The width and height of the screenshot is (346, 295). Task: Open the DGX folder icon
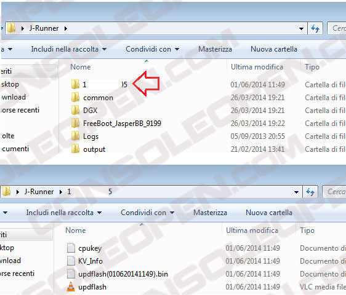tap(75, 110)
